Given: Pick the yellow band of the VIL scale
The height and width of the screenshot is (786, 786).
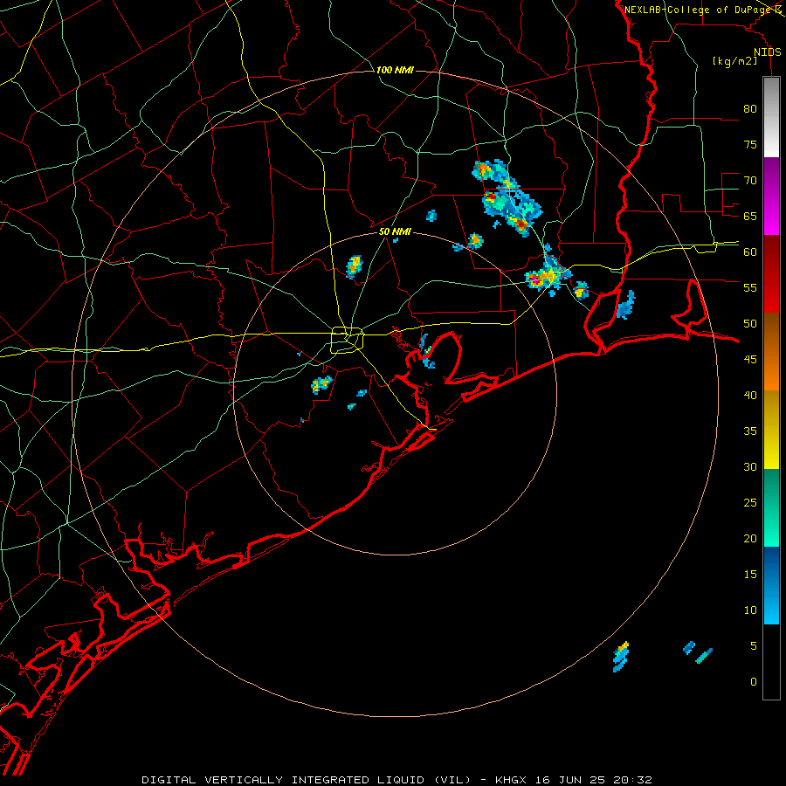Looking at the screenshot, I should pyautogui.click(x=771, y=430).
